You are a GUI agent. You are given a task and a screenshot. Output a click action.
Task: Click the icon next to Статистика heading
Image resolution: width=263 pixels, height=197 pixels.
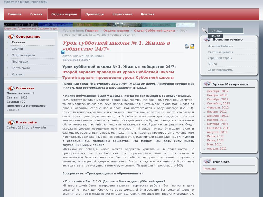[x=11, y=88]
